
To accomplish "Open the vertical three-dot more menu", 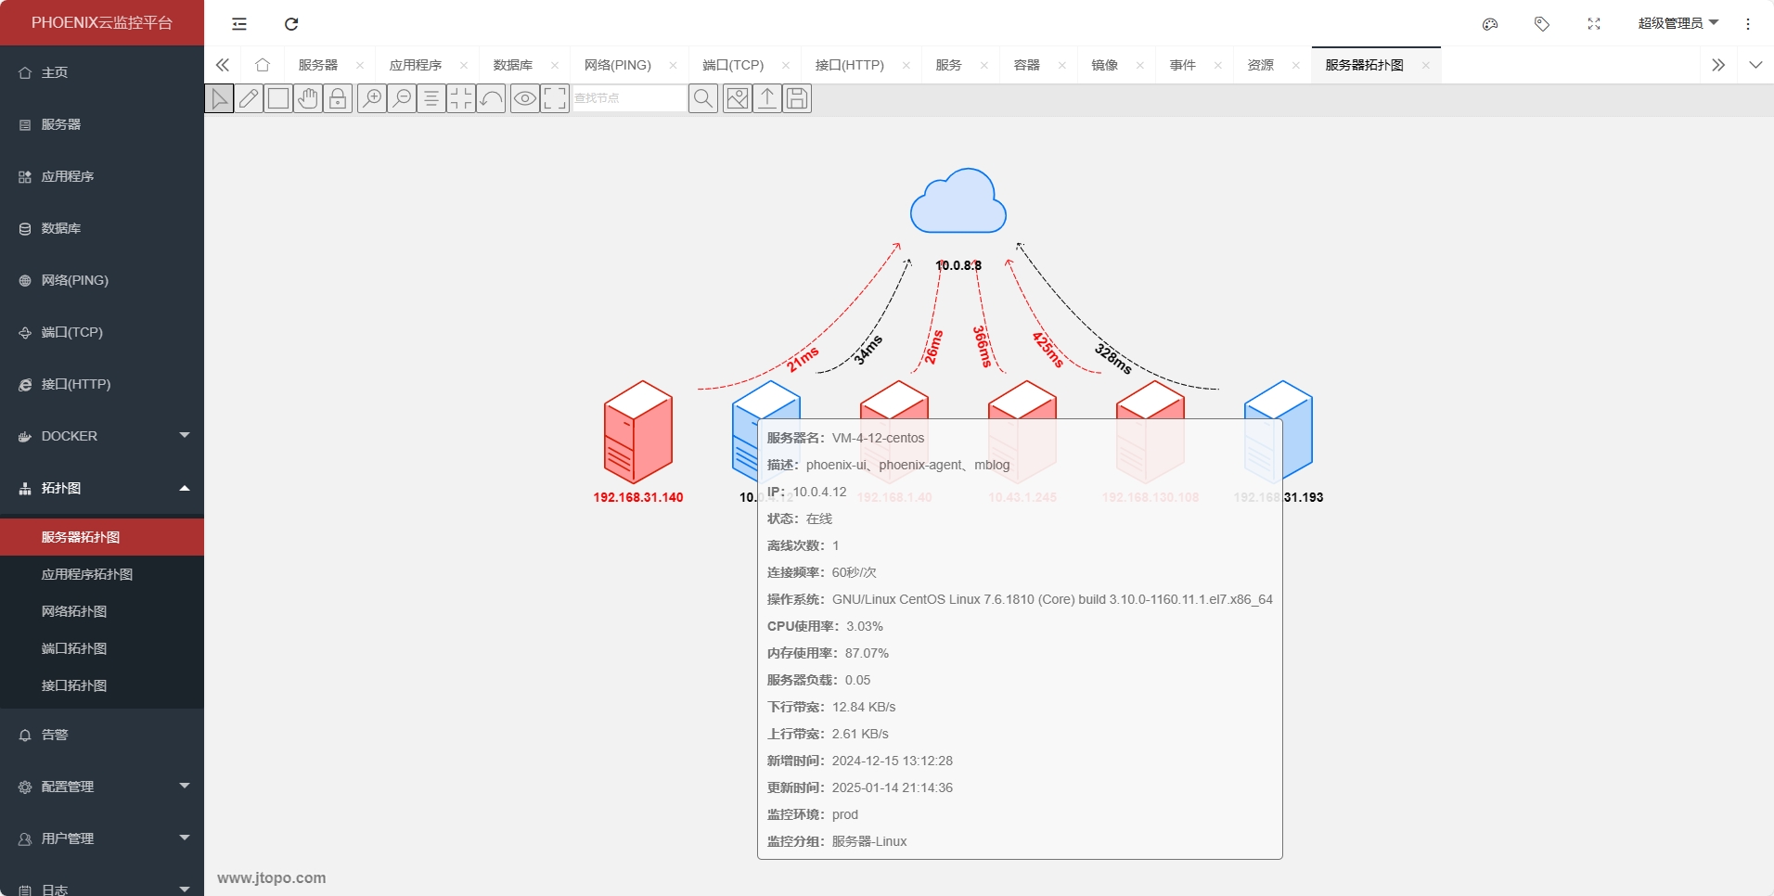I will coord(1748,24).
